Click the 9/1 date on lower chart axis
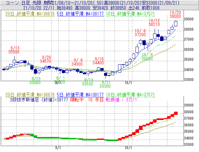This screenshot has height=152, width=199. coord(58,148)
